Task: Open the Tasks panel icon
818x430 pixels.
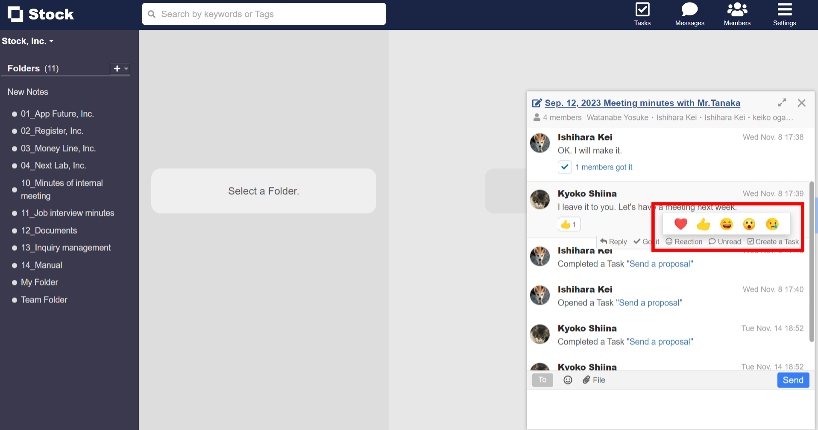Action: click(642, 14)
